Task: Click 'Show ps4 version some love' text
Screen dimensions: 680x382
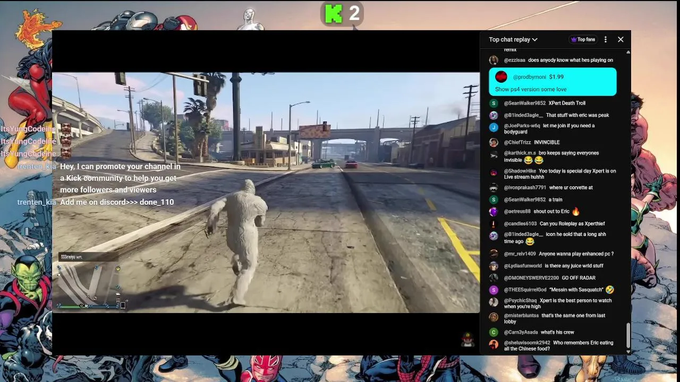Action: (531, 89)
